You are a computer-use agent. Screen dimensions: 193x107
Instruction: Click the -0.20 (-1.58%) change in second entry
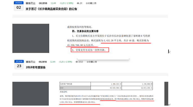click(x=66, y=62)
